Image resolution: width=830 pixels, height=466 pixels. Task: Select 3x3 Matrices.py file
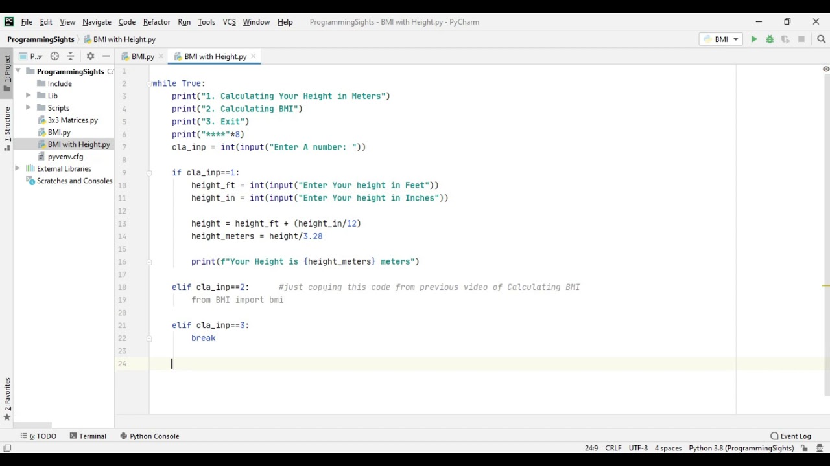pos(73,120)
